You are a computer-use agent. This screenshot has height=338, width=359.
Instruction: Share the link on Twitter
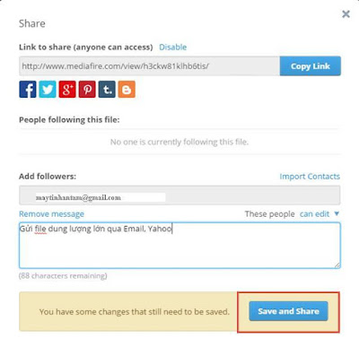[x=48, y=89]
